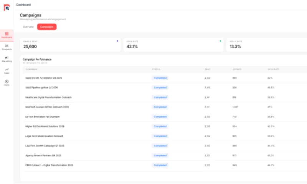Click the Campaign Performance section title
The width and height of the screenshot is (307, 184).
pyautogui.click(x=37, y=59)
